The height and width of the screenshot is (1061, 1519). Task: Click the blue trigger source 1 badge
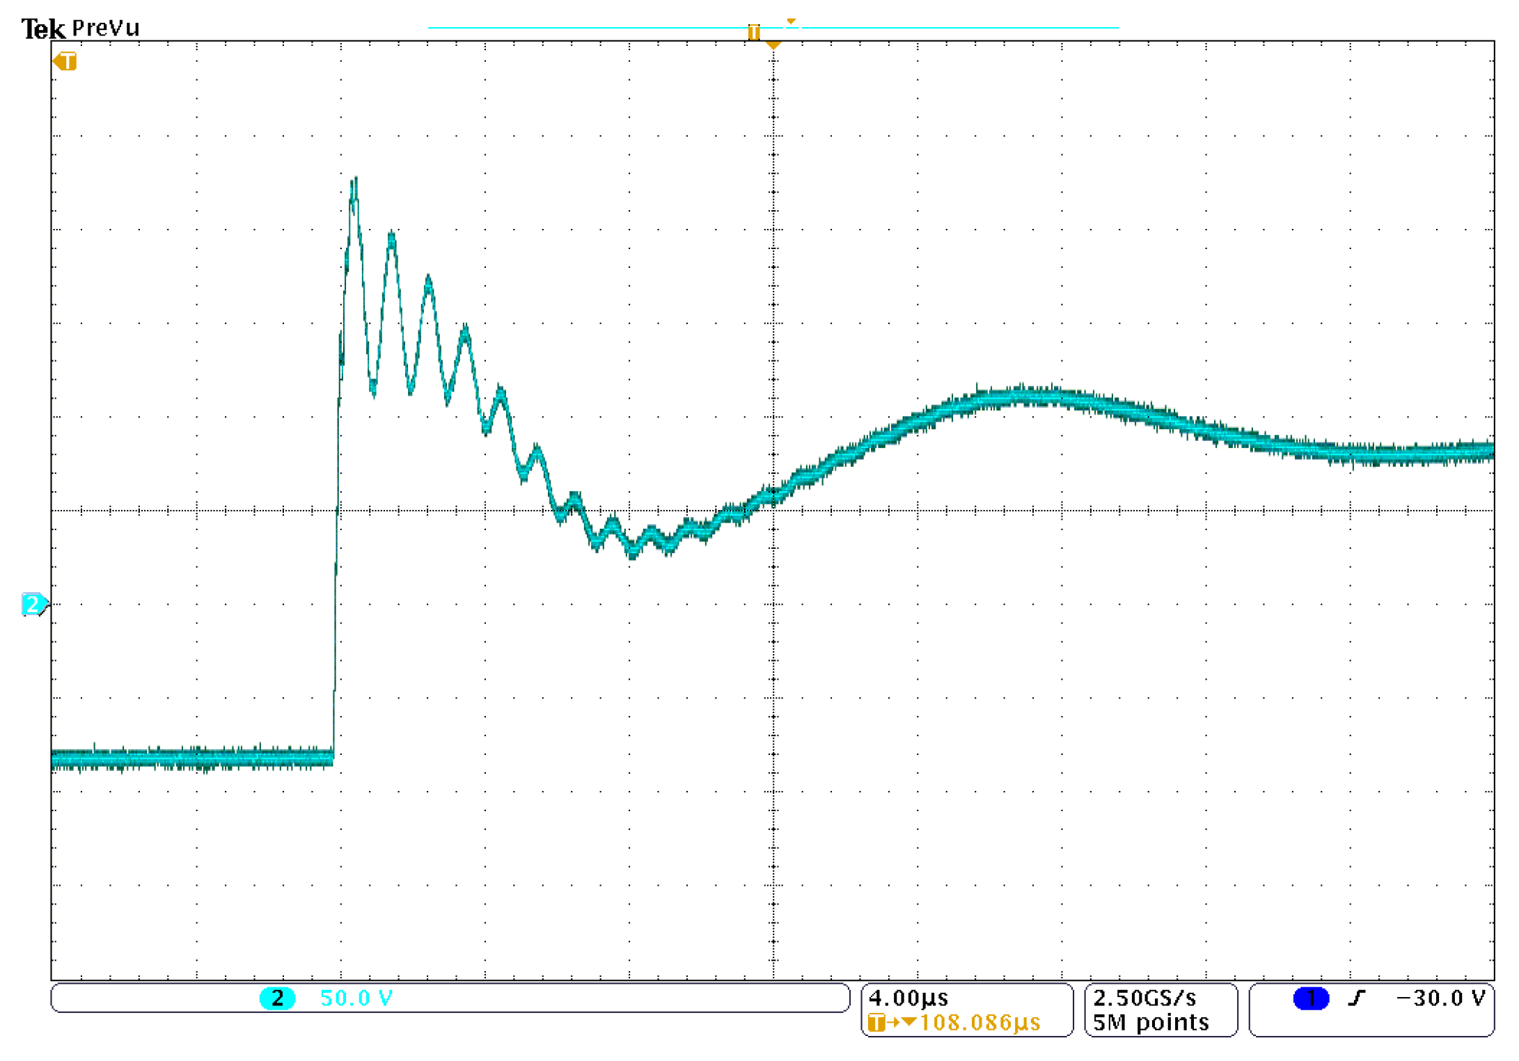(x=1310, y=998)
